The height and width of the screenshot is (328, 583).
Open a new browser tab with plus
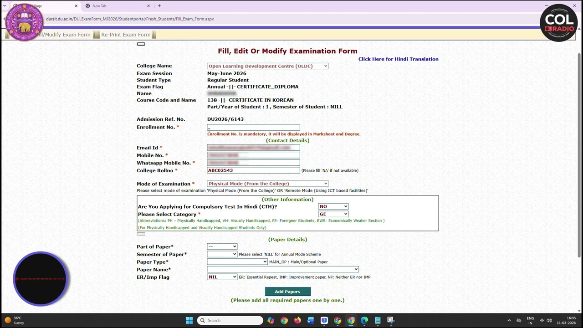pyautogui.click(x=159, y=6)
